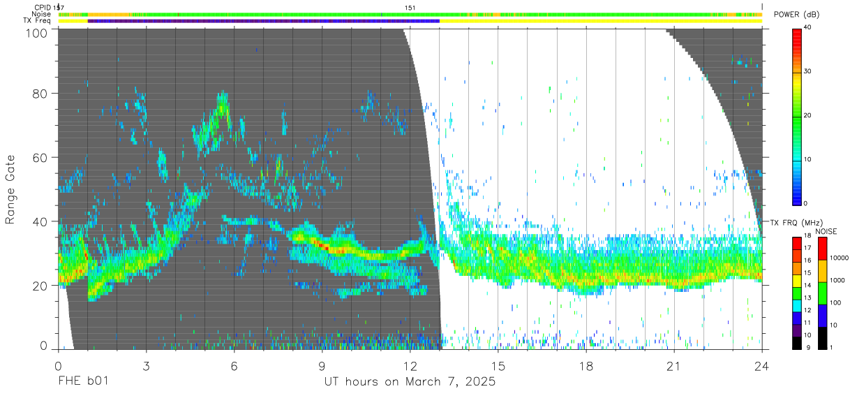
Task: Click the TX FRQ (MHz) legend title
Action: pyautogui.click(x=796, y=223)
